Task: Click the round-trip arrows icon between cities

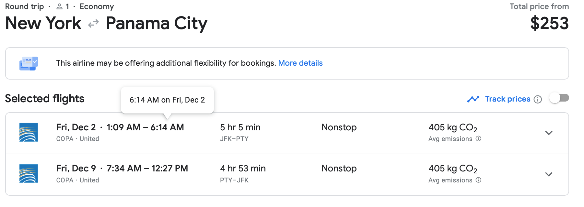Action: point(93,24)
